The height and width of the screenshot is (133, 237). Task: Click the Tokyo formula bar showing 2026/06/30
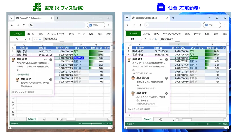point(78,39)
